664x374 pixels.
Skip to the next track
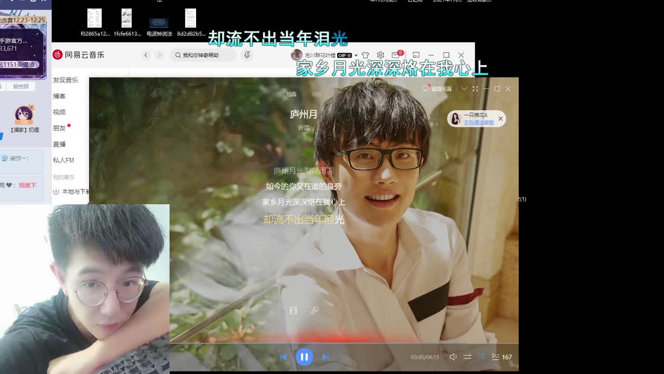coord(325,357)
